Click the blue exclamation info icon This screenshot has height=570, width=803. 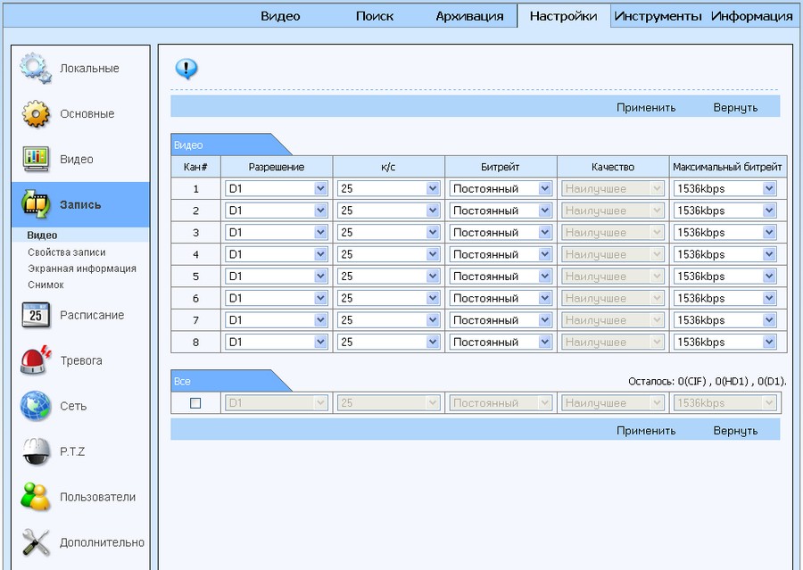[186, 69]
